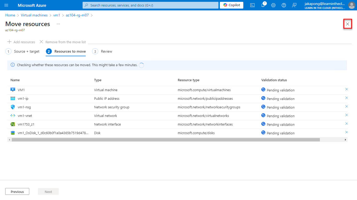Click the vm1-nsg shield icon
The height and width of the screenshot is (200, 357).
coord(13,107)
